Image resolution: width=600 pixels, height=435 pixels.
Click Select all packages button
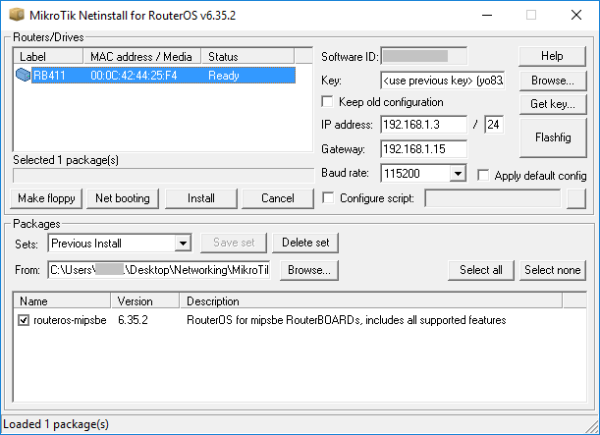481,270
